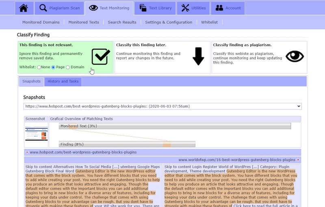Click the eye icon to classify as plagiarism
Viewport: 325px width, 207px height.
pyautogui.click(x=295, y=56)
